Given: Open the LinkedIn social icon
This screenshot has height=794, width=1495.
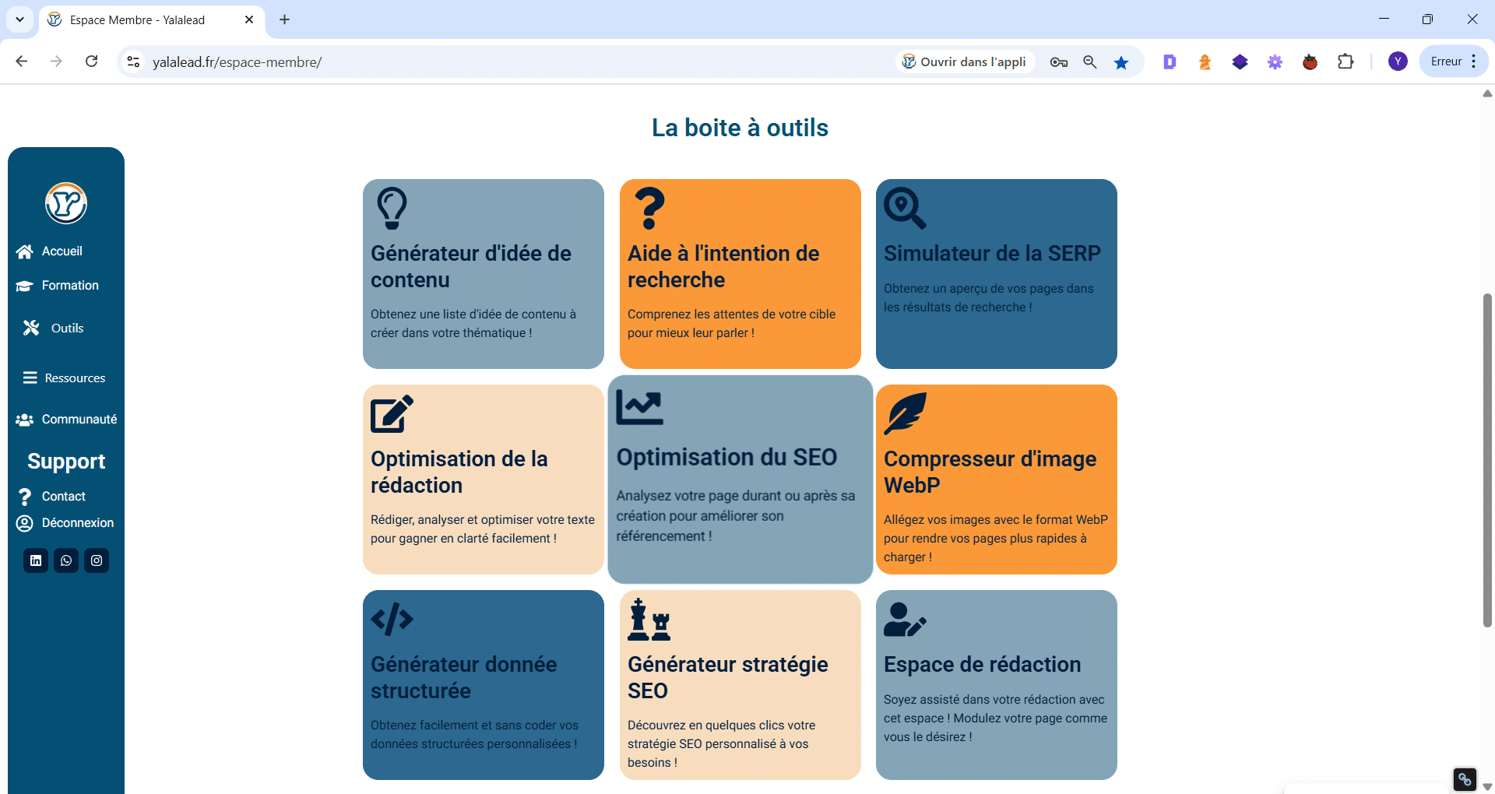Looking at the screenshot, I should click(36, 560).
